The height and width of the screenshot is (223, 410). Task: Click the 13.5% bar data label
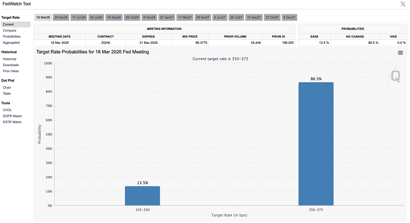[142, 183]
